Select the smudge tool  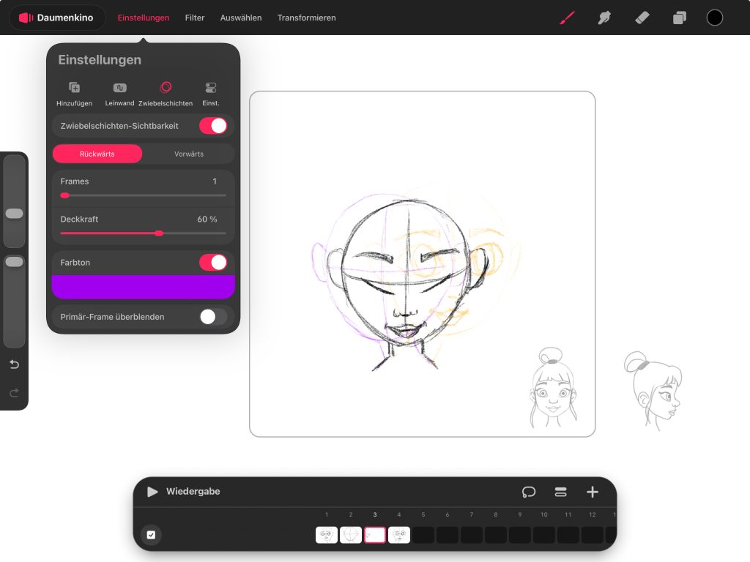[x=604, y=18]
